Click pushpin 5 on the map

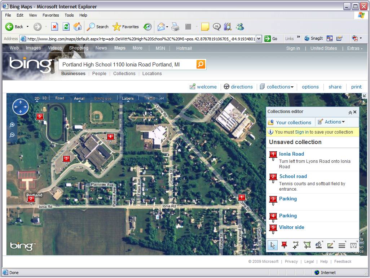(40, 117)
